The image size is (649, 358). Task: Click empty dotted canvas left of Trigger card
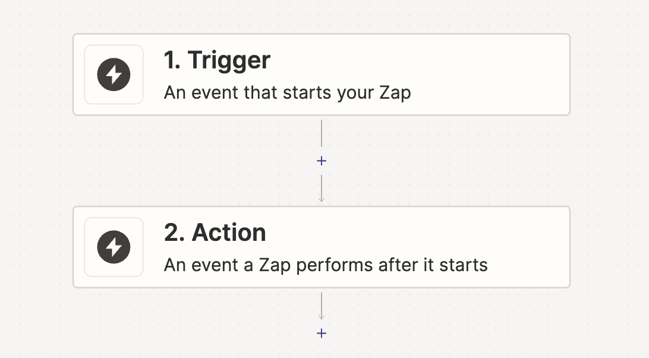tap(36, 75)
